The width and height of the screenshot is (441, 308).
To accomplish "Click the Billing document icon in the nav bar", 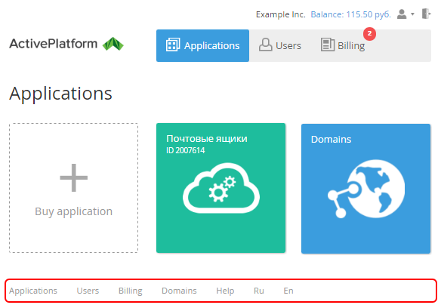I will 328,45.
